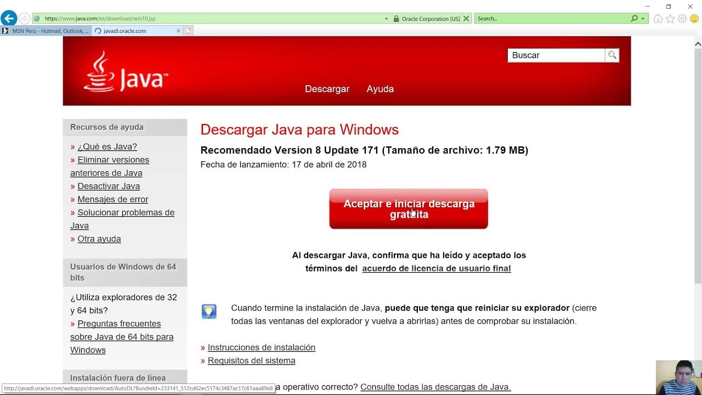Open the Ayuda menu

coord(380,88)
